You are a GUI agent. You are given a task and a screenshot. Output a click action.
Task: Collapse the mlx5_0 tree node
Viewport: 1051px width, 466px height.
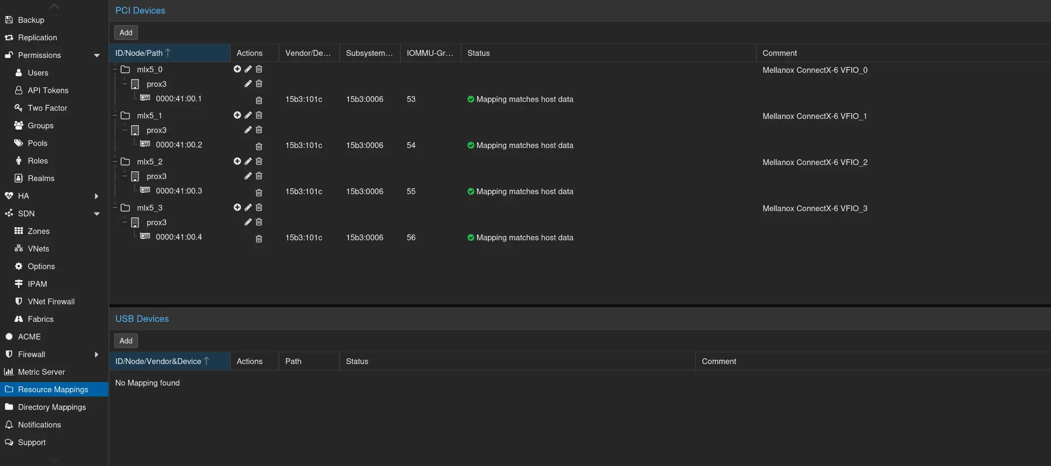click(x=115, y=70)
